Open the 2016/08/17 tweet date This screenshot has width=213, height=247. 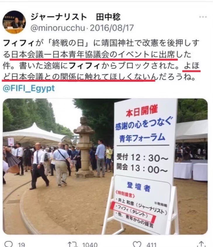(112, 28)
